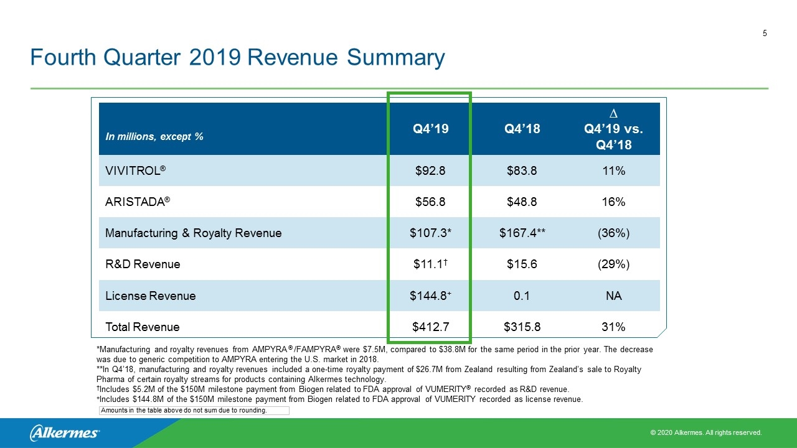Click the $167.4** Q4'18 cell
The width and height of the screenshot is (797, 448).
point(522,233)
